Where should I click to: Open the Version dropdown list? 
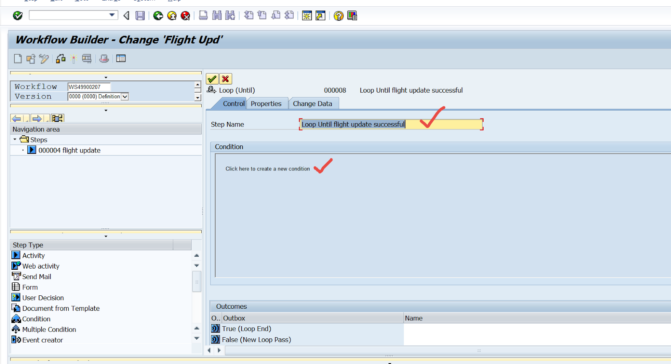click(125, 97)
